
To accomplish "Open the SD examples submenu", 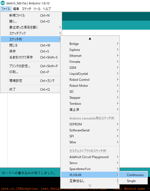I will 90,91.
